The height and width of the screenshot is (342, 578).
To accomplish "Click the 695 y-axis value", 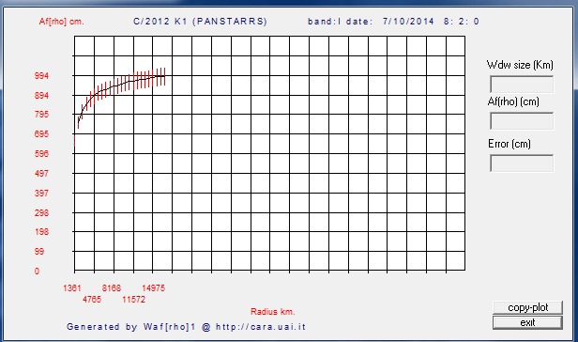I will 41,134.
